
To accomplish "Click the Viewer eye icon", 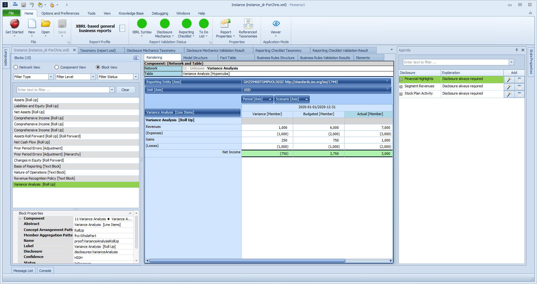I will pos(276,24).
